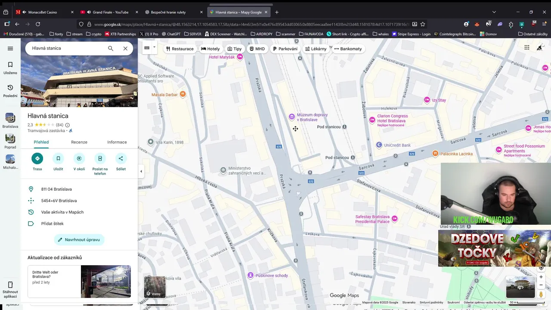
Task: Click the Trasa directions button
Action: coord(37,158)
